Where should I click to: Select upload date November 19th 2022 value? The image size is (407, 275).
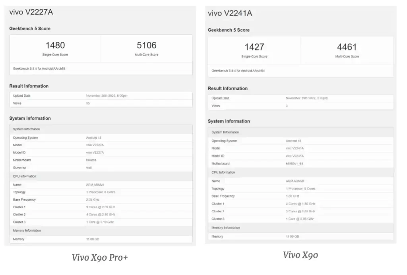coord(306,98)
